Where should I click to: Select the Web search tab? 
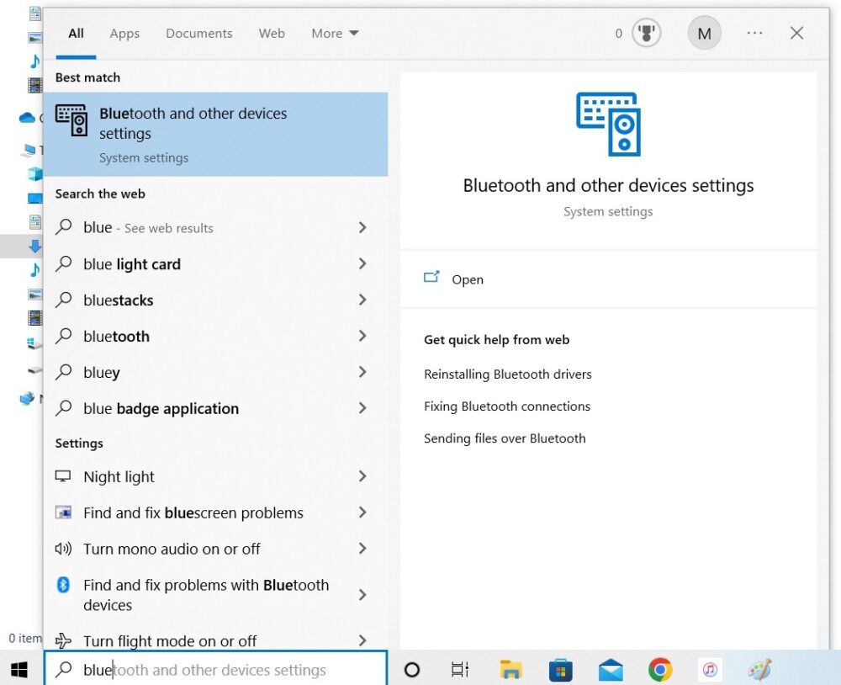[271, 33]
